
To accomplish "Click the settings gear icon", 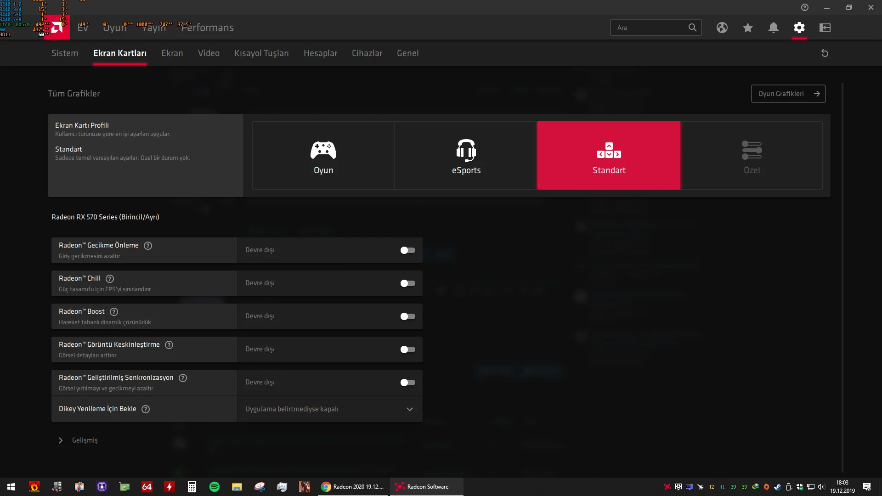I will point(799,28).
